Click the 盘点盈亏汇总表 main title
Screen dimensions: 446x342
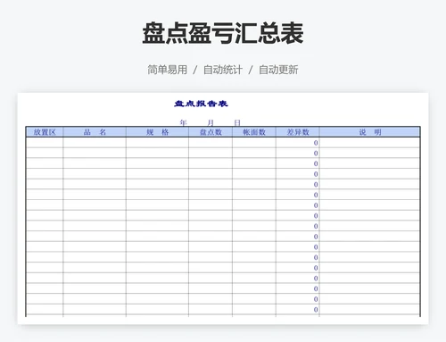coord(223,33)
